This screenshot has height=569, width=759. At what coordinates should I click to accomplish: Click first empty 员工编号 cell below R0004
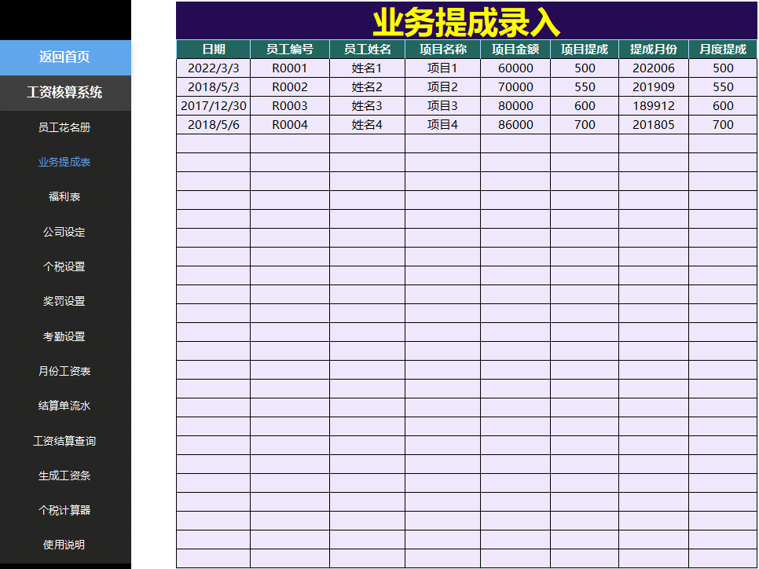point(290,144)
